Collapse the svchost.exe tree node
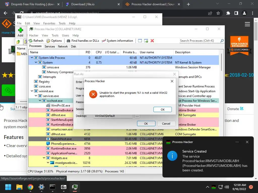Viewport: 258px width, 193px height. (x=40, y=101)
